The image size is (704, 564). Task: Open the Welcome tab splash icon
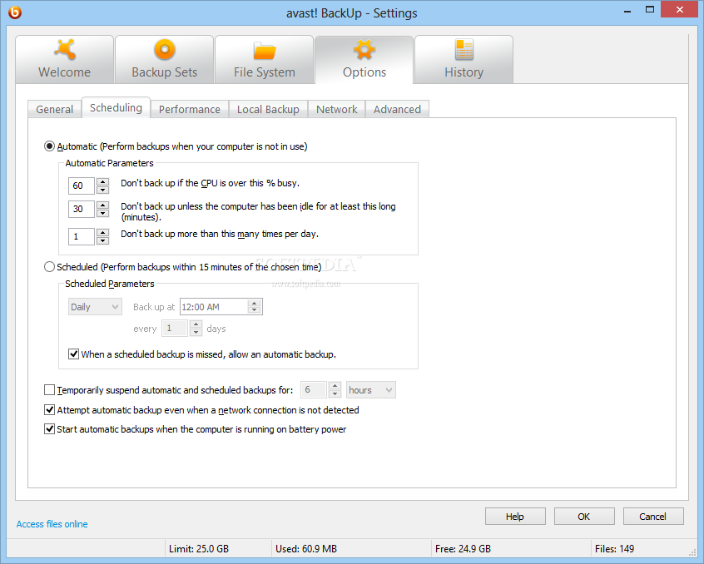click(x=65, y=49)
